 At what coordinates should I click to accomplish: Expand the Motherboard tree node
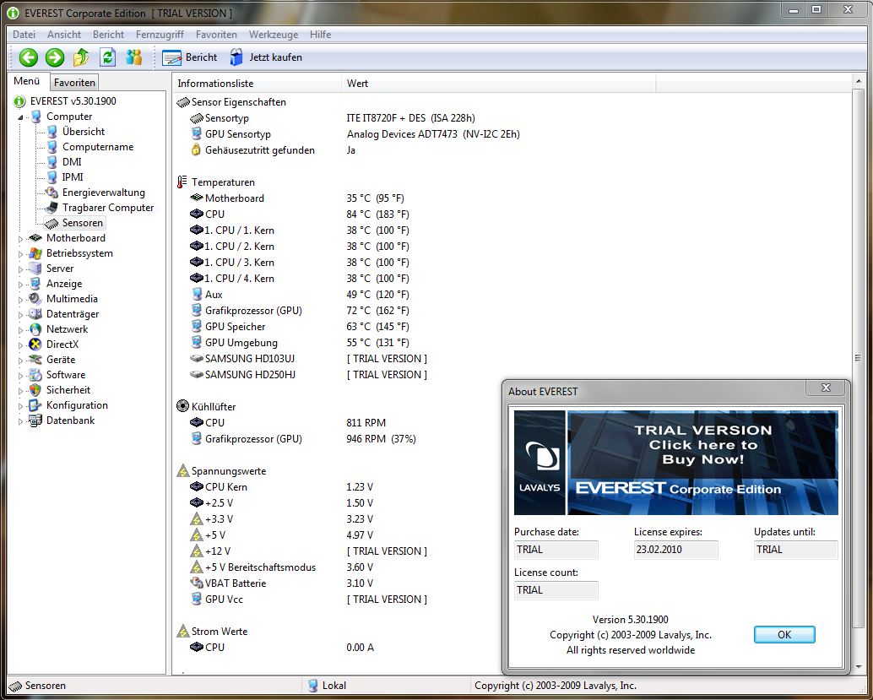point(20,239)
